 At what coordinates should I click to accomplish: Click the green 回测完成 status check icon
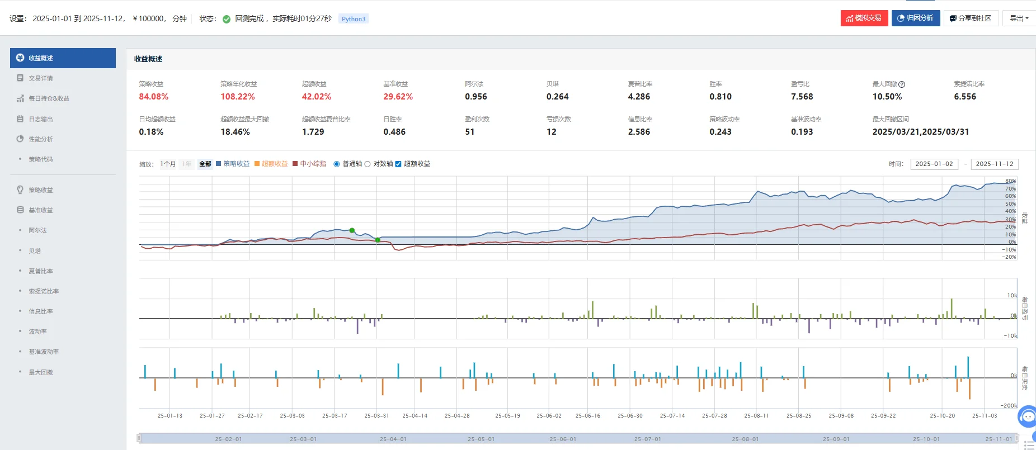[x=227, y=19]
